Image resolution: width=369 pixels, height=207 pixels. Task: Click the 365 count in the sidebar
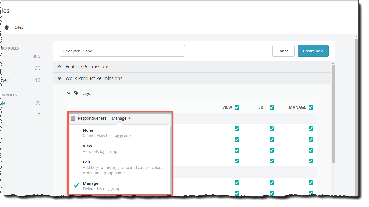click(x=36, y=56)
